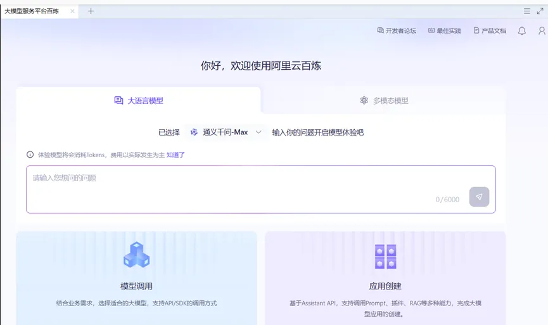The height and width of the screenshot is (325, 548).
Task: Open the 开发者论坛 link
Action: click(x=397, y=31)
